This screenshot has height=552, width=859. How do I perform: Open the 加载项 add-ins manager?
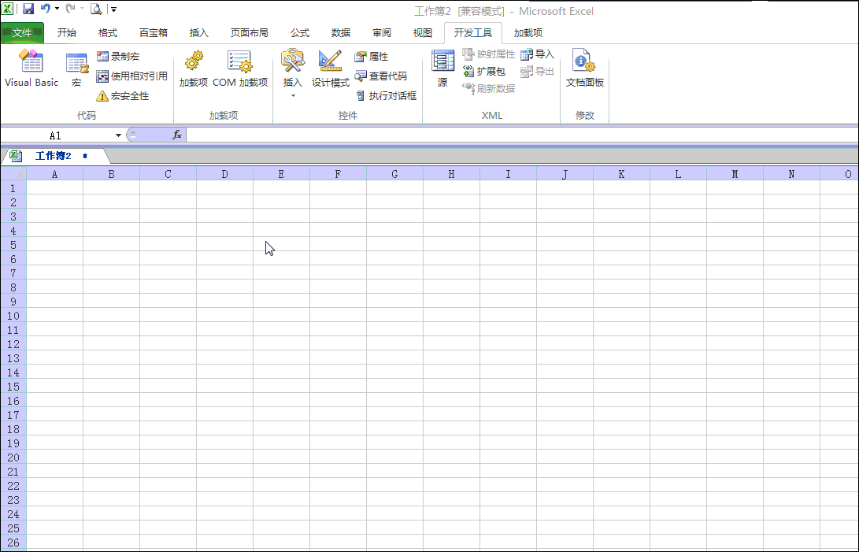click(x=194, y=69)
